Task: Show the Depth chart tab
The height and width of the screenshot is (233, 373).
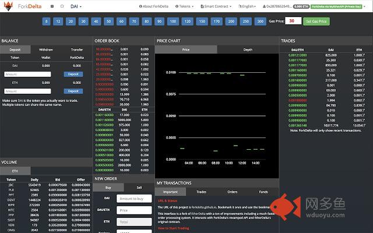Action: [248, 50]
